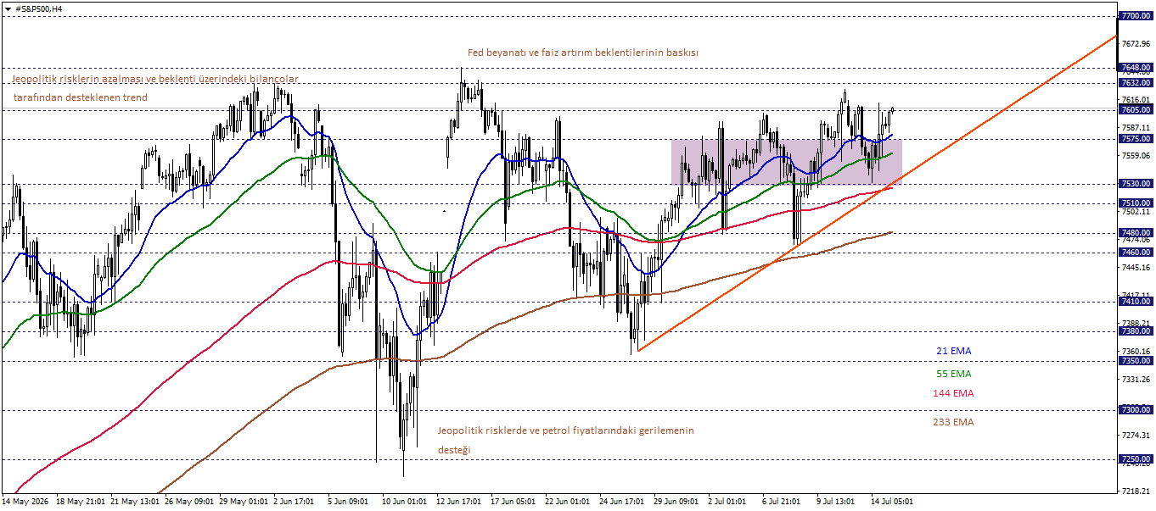The width and height of the screenshot is (1156, 511).
Task: Click the 7700.00 price level tag
Action: tap(1136, 16)
